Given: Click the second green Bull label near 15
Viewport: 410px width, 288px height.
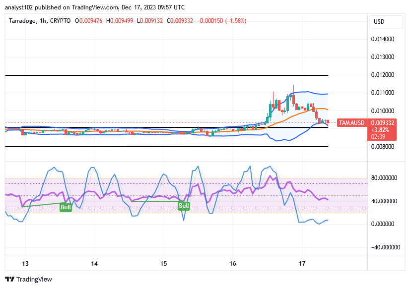Looking at the screenshot, I should coord(184,206).
